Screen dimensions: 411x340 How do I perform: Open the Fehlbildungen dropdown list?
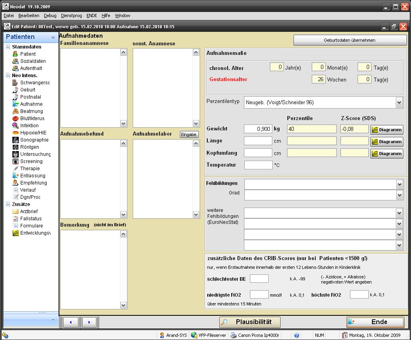tap(399, 184)
